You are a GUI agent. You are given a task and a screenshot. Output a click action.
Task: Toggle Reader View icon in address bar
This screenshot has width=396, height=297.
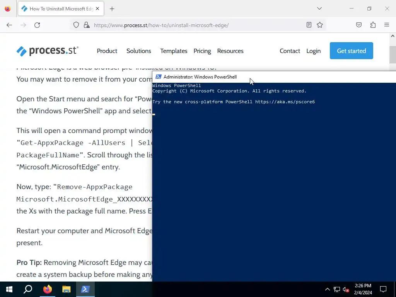[x=309, y=25]
